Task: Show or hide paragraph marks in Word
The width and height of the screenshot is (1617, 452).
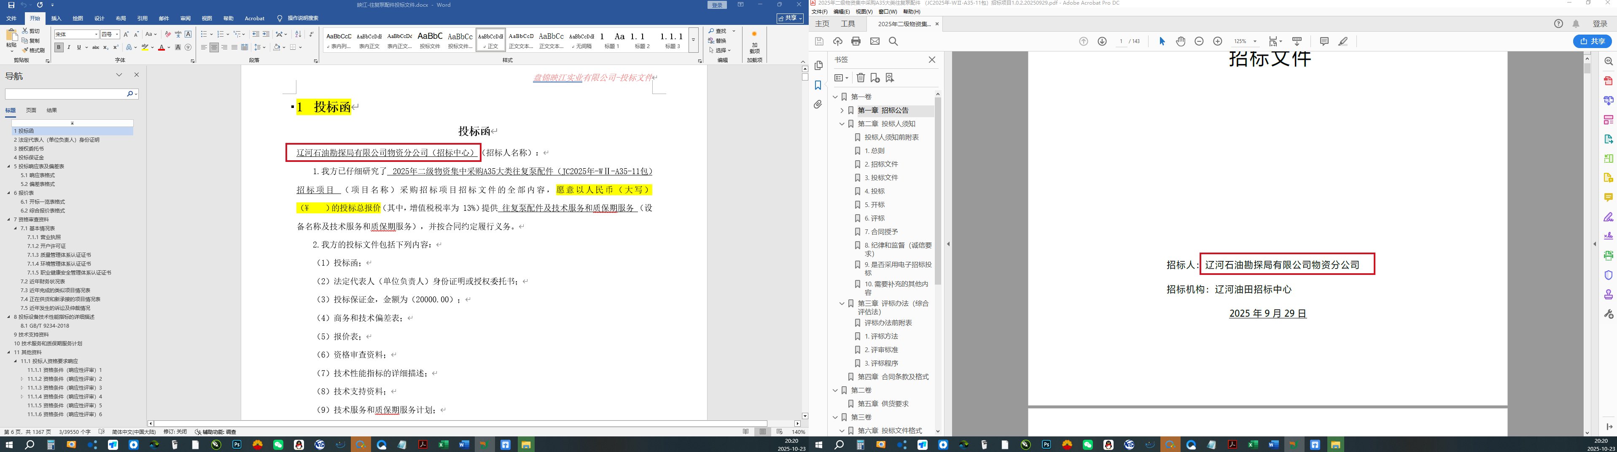Action: click(311, 34)
